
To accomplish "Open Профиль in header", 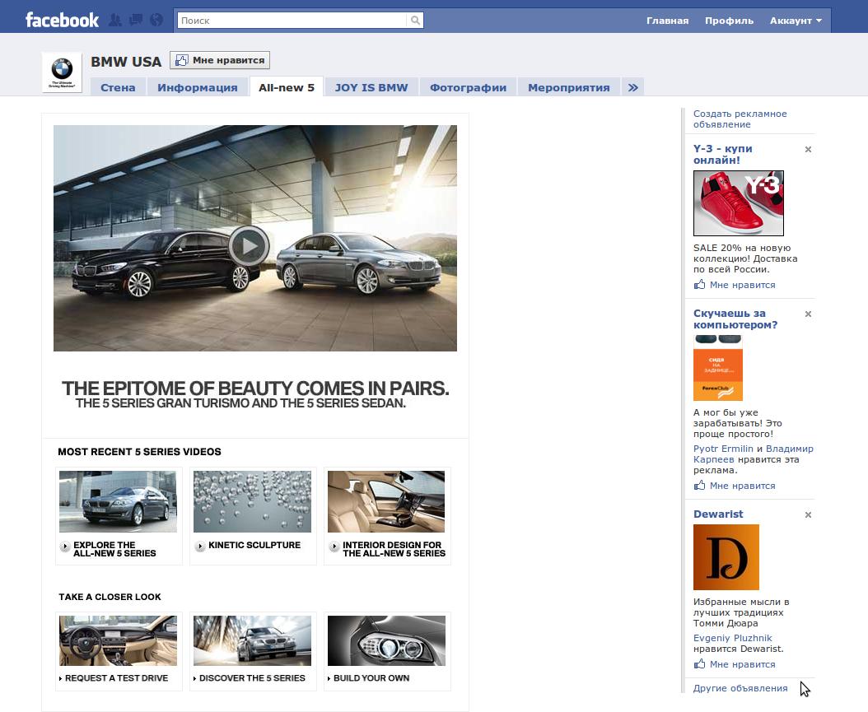I will [729, 21].
